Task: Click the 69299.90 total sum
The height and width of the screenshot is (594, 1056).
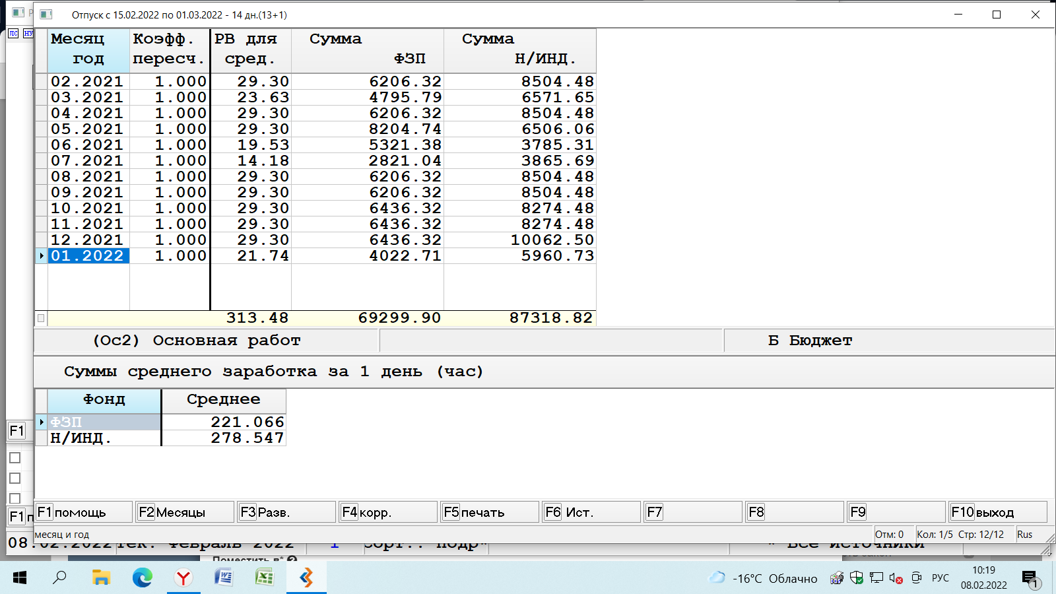Action: tap(400, 318)
